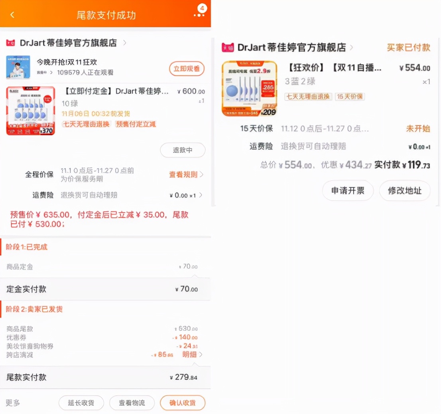The height and width of the screenshot is (414, 441).
Task: Click the 买家已付款 status label
Action: pos(408,47)
